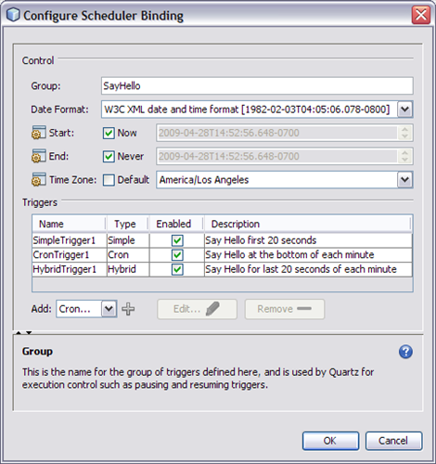436x464 pixels.
Task: Click the End date picker icon
Action: (x=39, y=156)
